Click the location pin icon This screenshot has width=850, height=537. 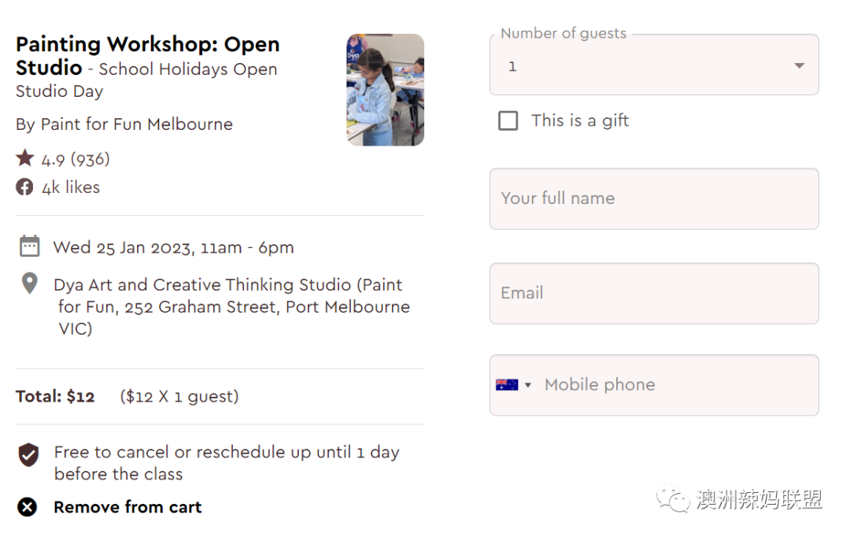tap(29, 283)
